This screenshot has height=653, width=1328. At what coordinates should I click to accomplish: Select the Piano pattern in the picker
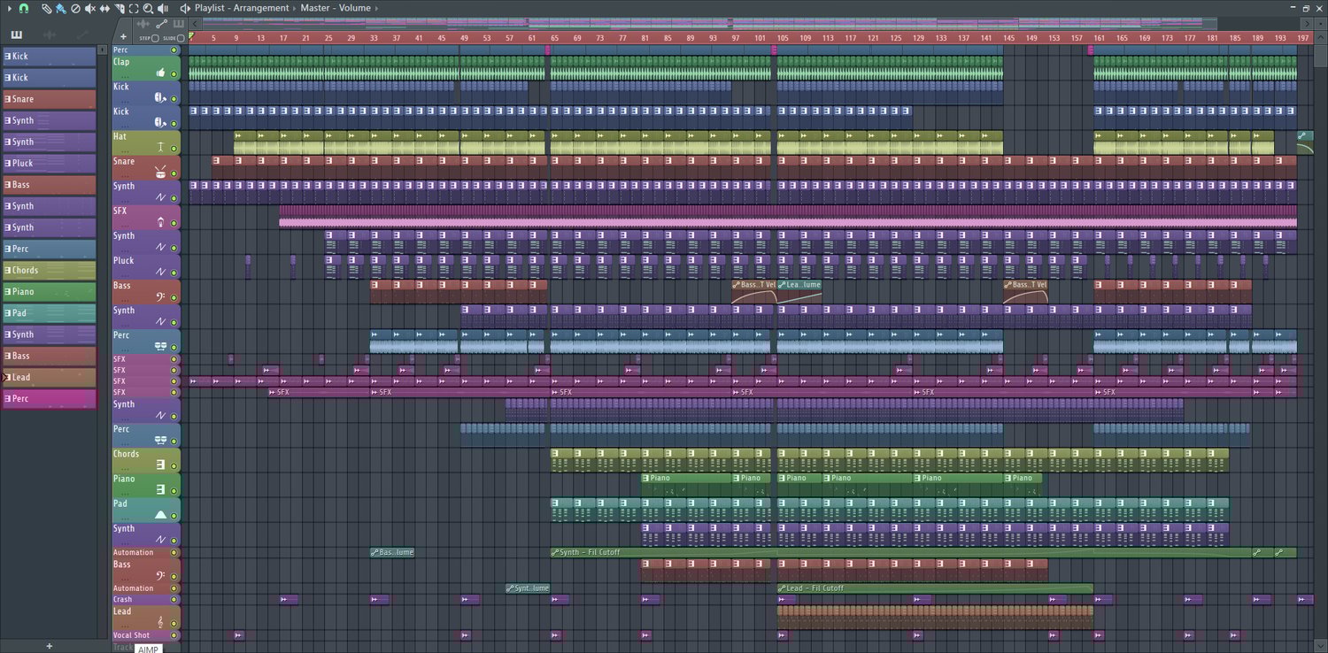pyautogui.click(x=49, y=292)
